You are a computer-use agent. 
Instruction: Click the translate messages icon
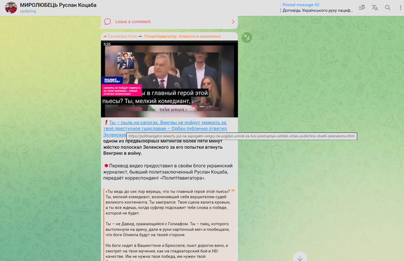[375, 7]
